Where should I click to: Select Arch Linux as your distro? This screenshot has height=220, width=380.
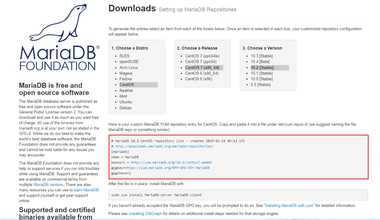[129, 67]
